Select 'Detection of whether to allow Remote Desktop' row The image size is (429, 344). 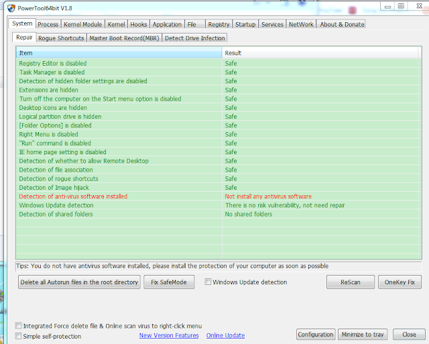[x=217, y=161]
